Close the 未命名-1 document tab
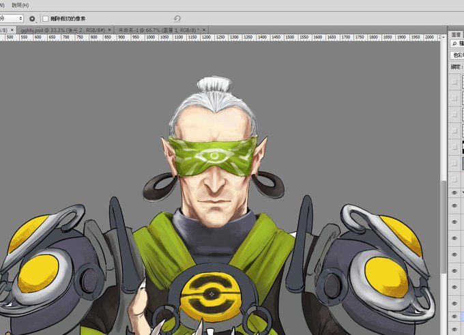464x335 pixels. pyautogui.click(x=204, y=30)
